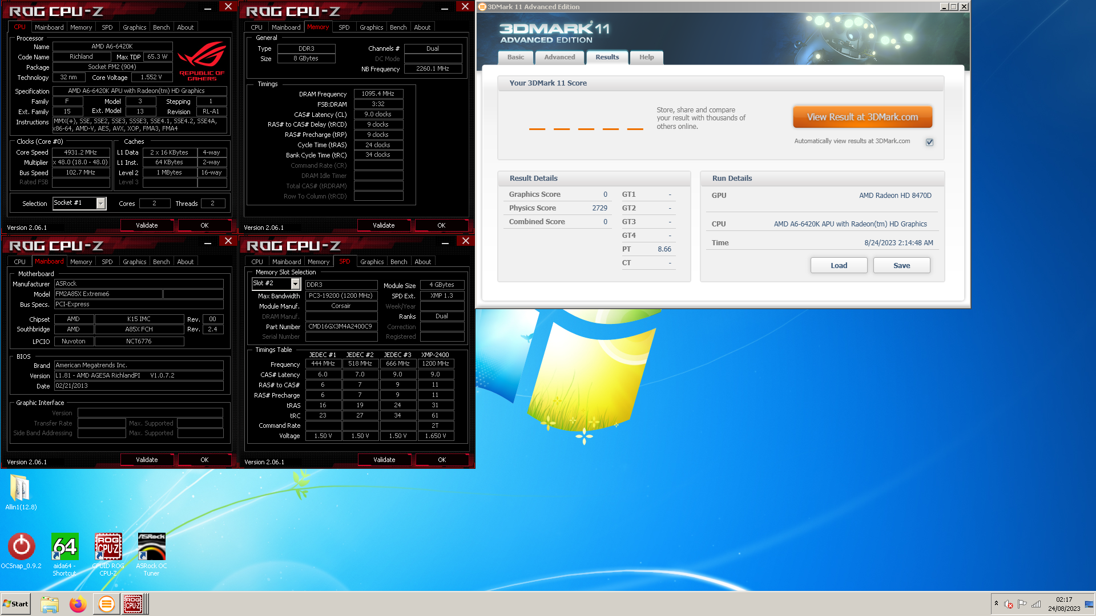Click the Part Number field CMD16GX3M4A2400C9
1096x616 pixels.
(x=341, y=327)
